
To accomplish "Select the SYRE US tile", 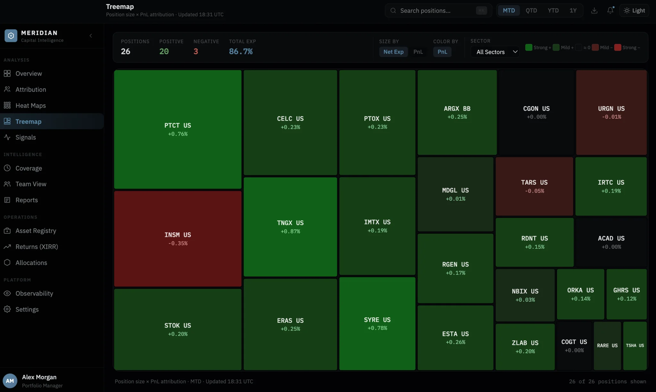I will [377, 323].
